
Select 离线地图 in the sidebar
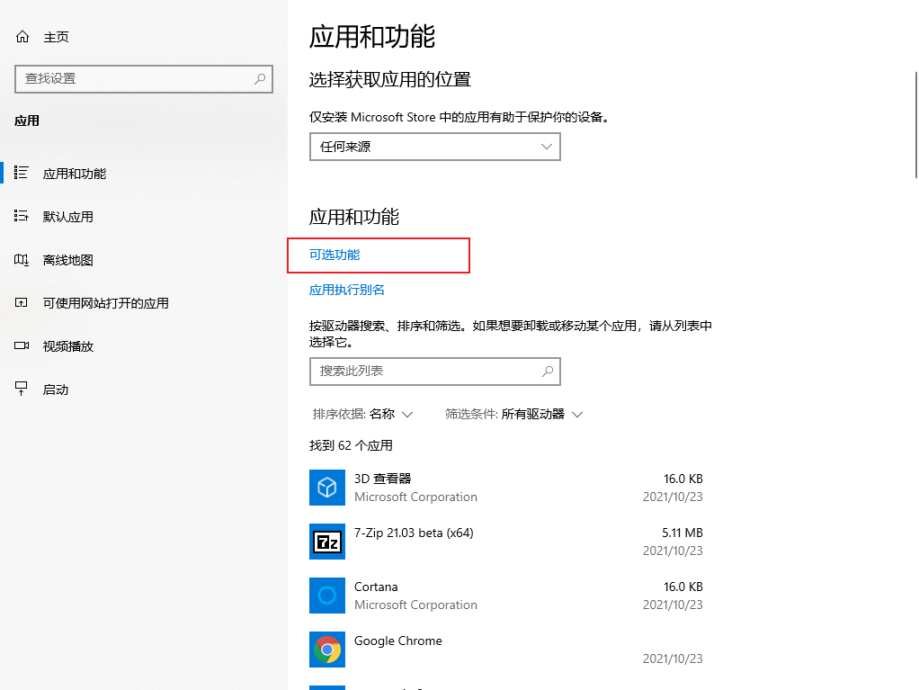(144, 260)
